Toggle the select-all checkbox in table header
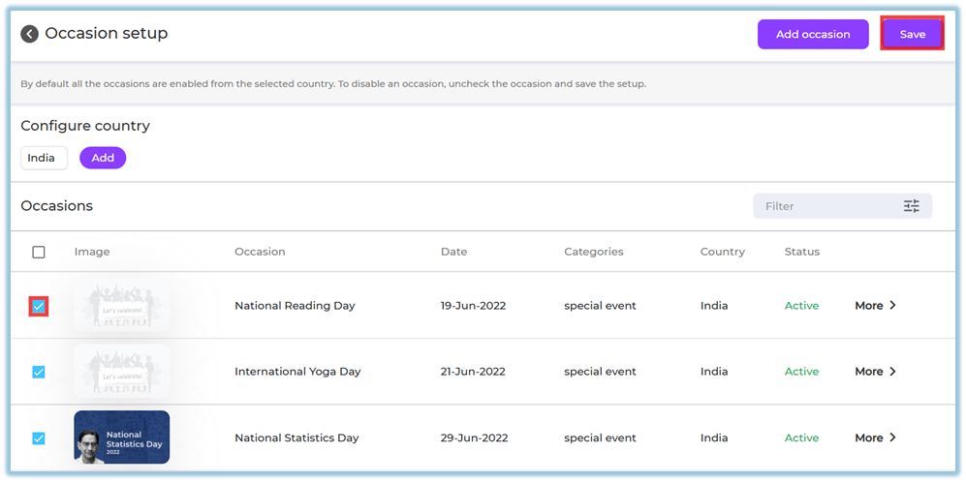Viewport: 966px width, 482px height. pyautogui.click(x=39, y=252)
